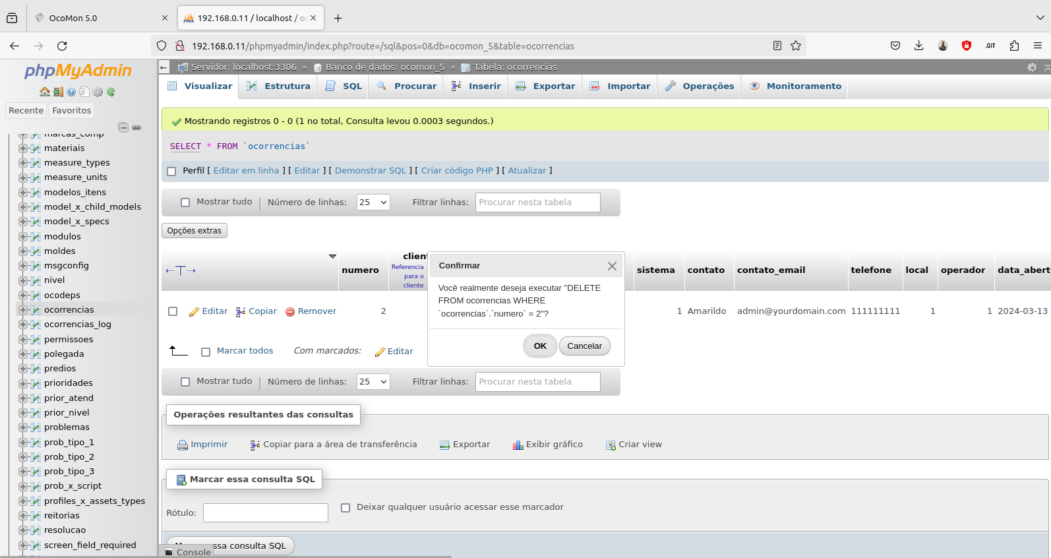Screen dimensions: 1051x558
Task: Click Exportar icon in query results operations
Action: coord(445,445)
